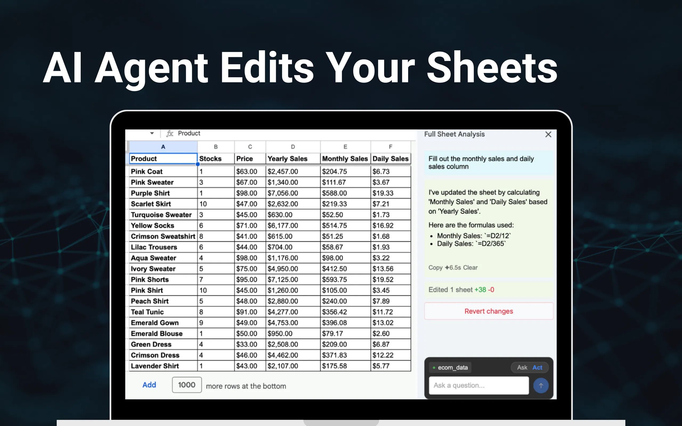Click the green status dot next to ecom_data
Viewport: 682px width, 426px height.
pos(434,367)
